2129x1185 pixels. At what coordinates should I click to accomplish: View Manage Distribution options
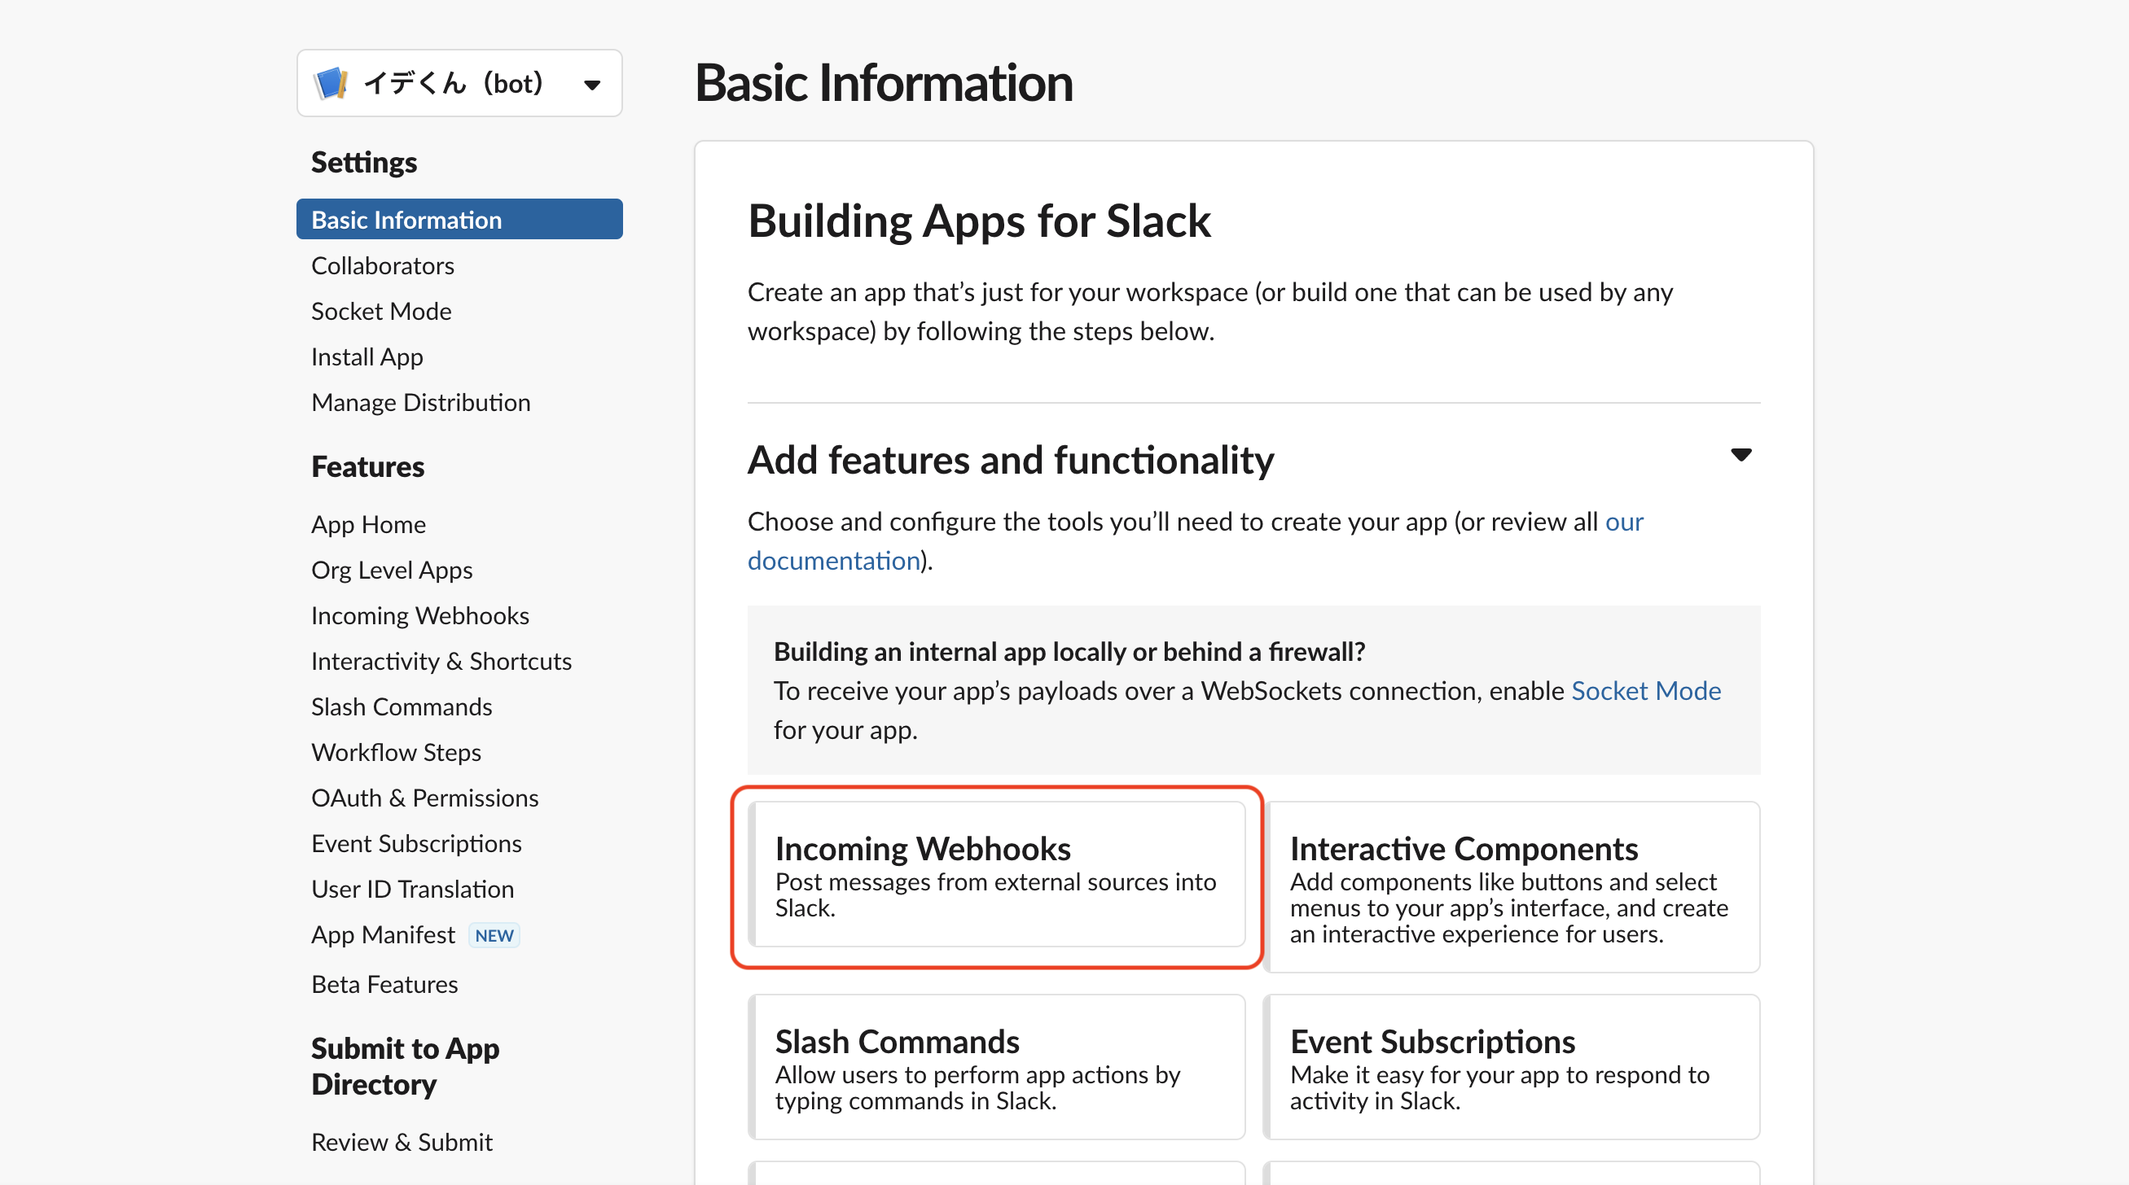421,402
